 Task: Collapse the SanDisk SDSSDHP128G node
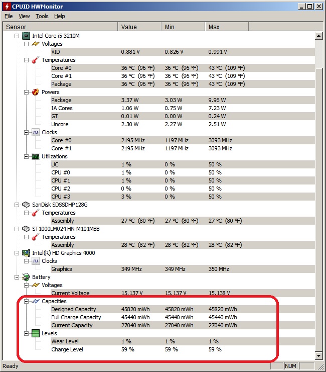(x=17, y=205)
